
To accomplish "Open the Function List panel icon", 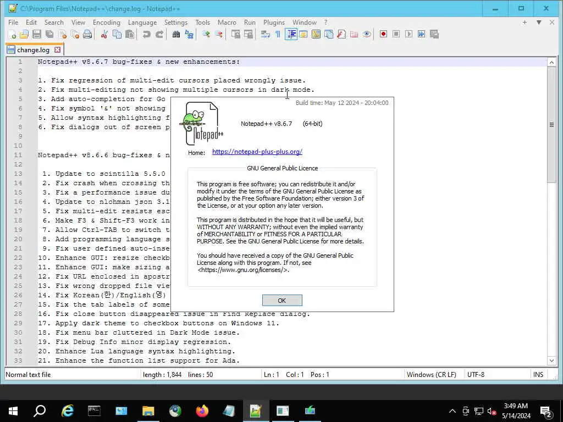I will click(341, 34).
